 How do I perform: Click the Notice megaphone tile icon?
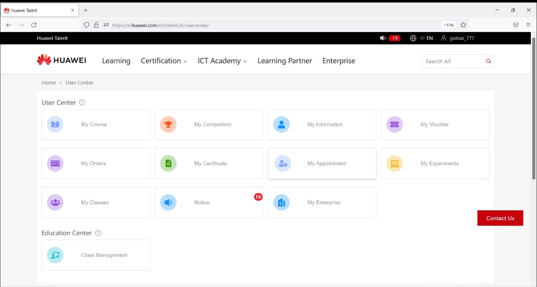coord(168,202)
